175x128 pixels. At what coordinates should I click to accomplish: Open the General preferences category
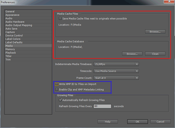pyautogui.click(x=28, y=11)
